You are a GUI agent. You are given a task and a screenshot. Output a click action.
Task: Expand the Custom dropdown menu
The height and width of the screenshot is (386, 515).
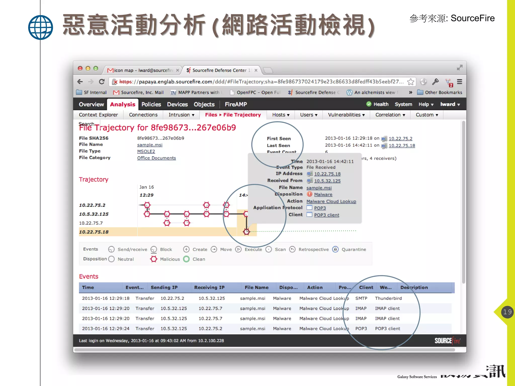[427, 115]
